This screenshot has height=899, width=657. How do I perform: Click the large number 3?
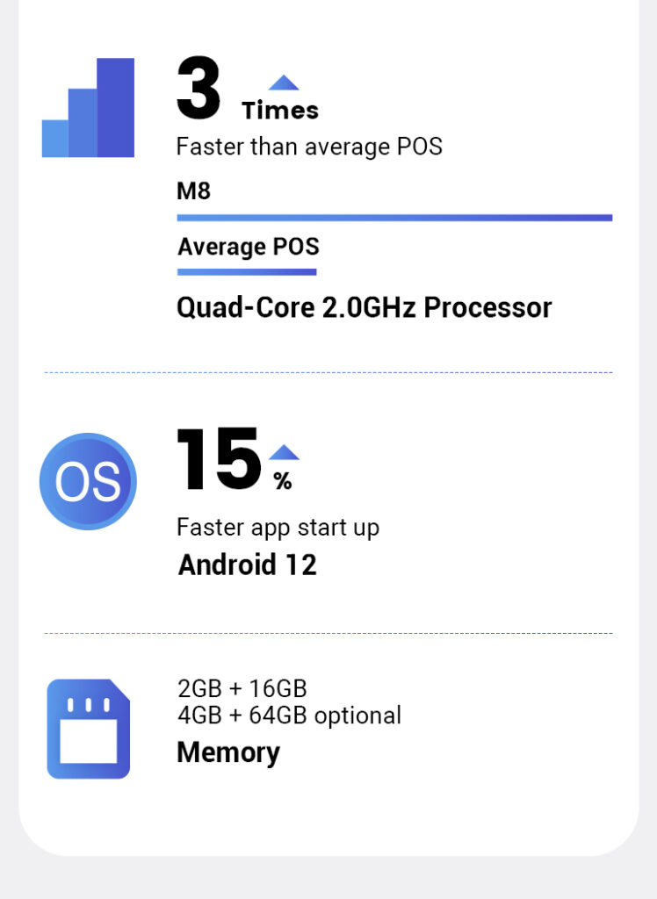click(199, 90)
